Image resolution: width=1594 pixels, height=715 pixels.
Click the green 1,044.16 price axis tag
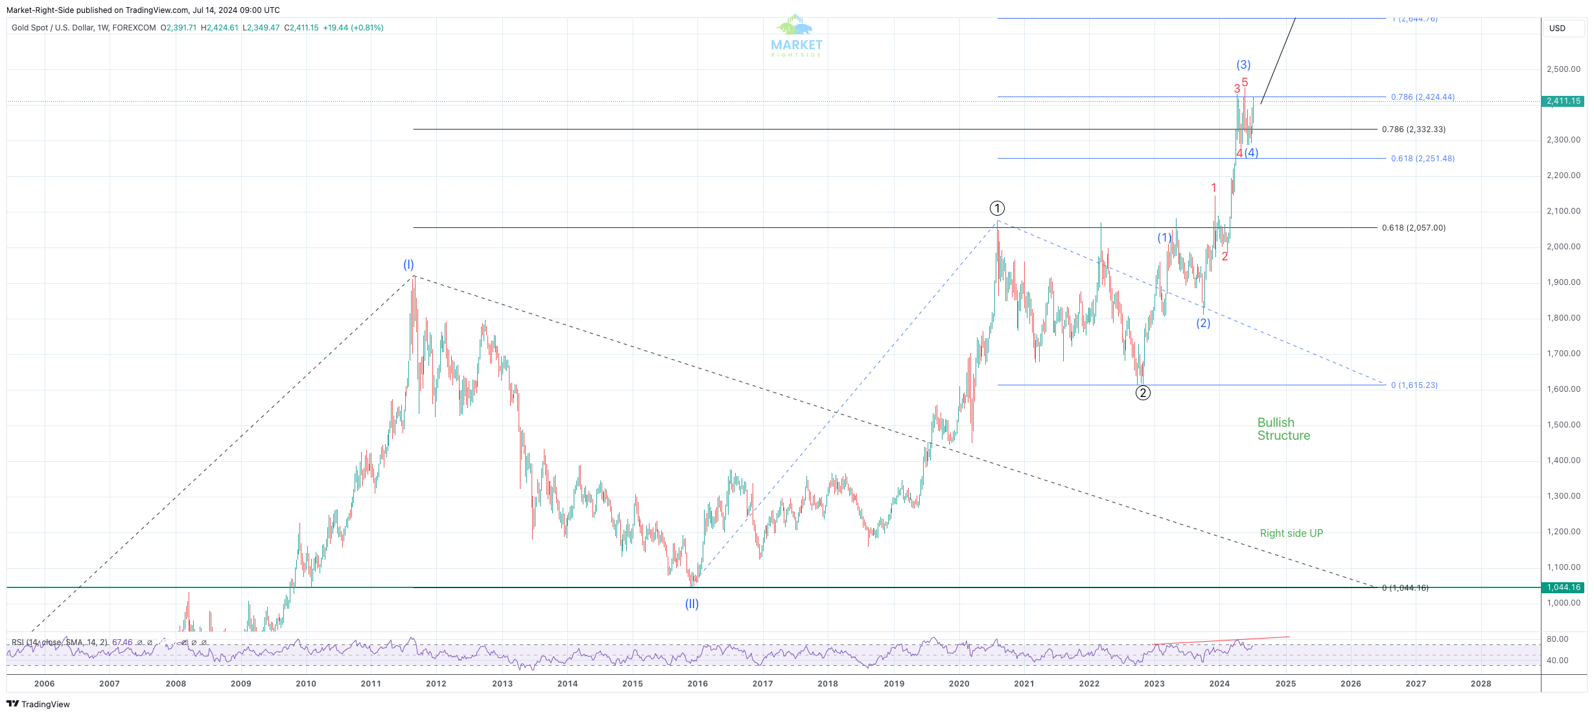click(1563, 587)
